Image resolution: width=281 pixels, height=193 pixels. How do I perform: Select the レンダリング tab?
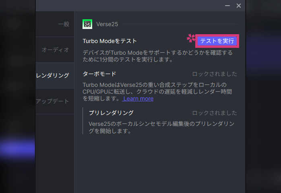pos(53,76)
